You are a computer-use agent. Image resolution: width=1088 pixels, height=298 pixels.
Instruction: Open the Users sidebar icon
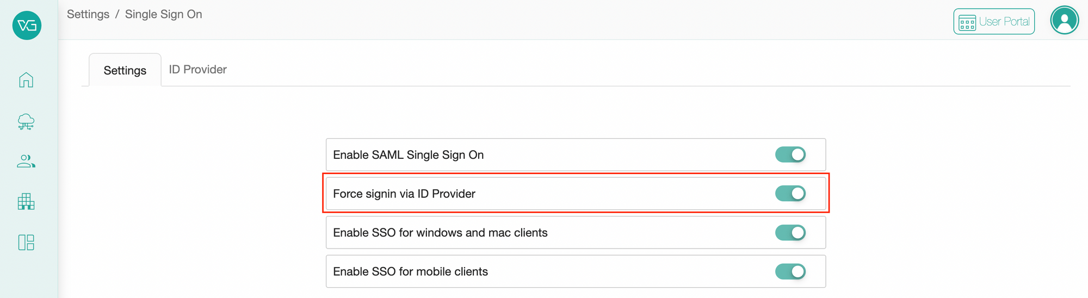click(x=26, y=162)
